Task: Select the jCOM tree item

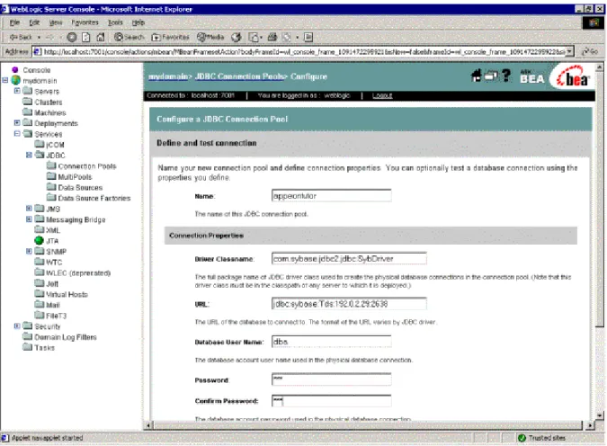Action: pos(55,145)
